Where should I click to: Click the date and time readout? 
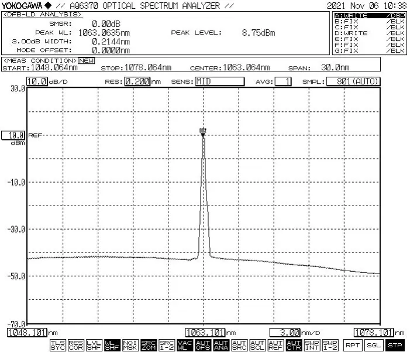tap(367, 5)
